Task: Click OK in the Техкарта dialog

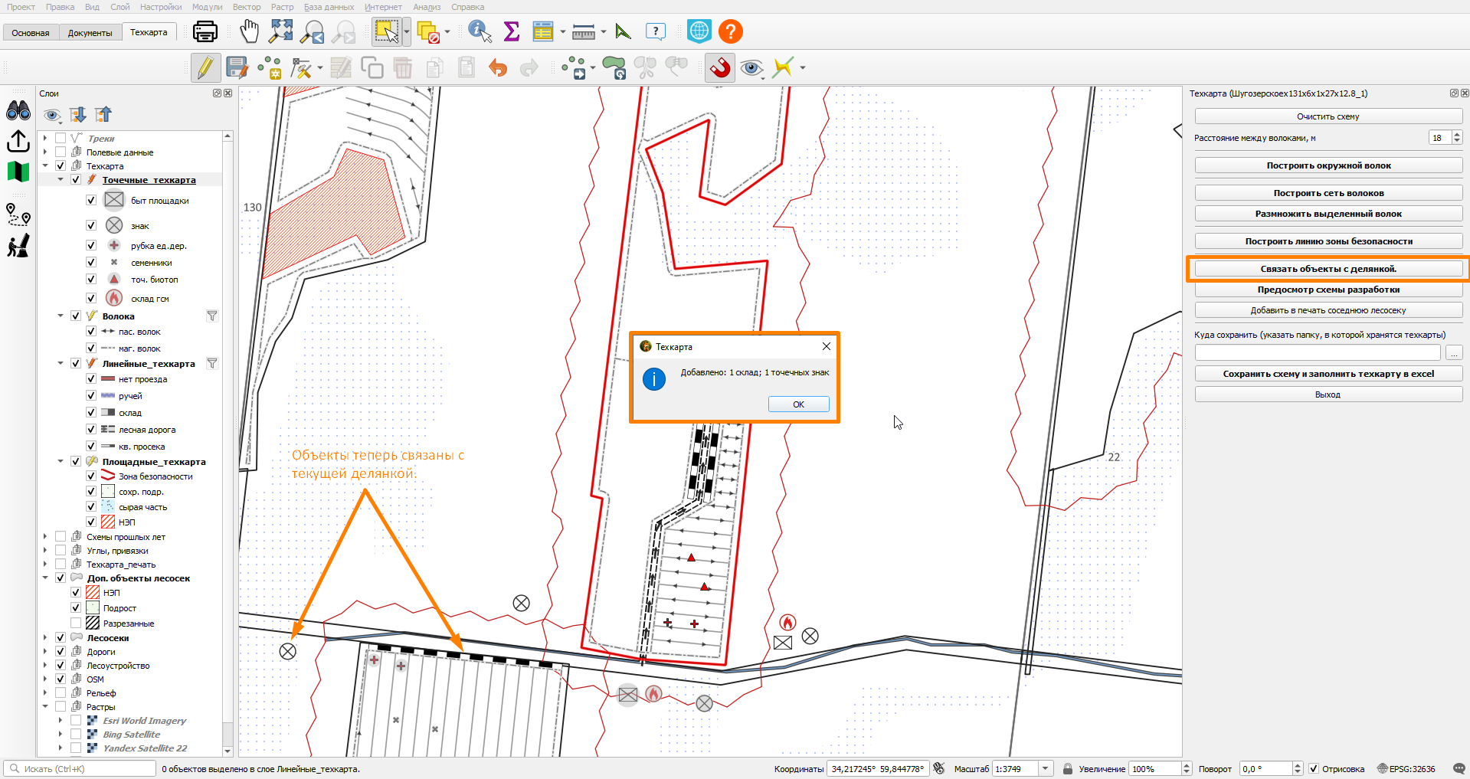Action: (798, 404)
